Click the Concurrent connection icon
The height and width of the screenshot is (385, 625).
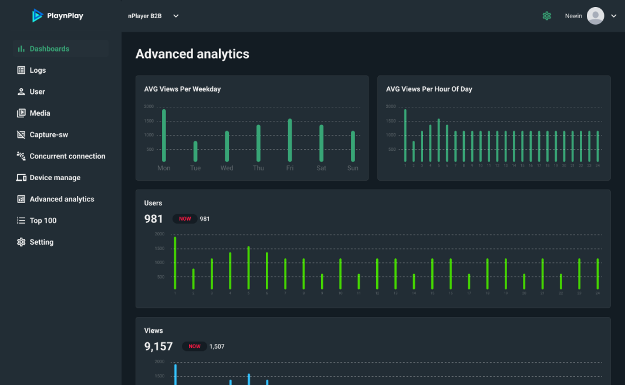point(21,156)
